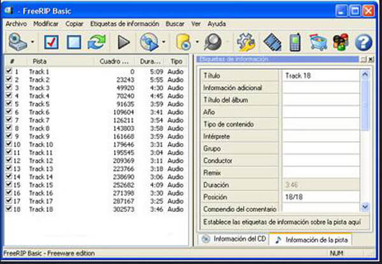Click the Año input field

click(x=321, y=112)
